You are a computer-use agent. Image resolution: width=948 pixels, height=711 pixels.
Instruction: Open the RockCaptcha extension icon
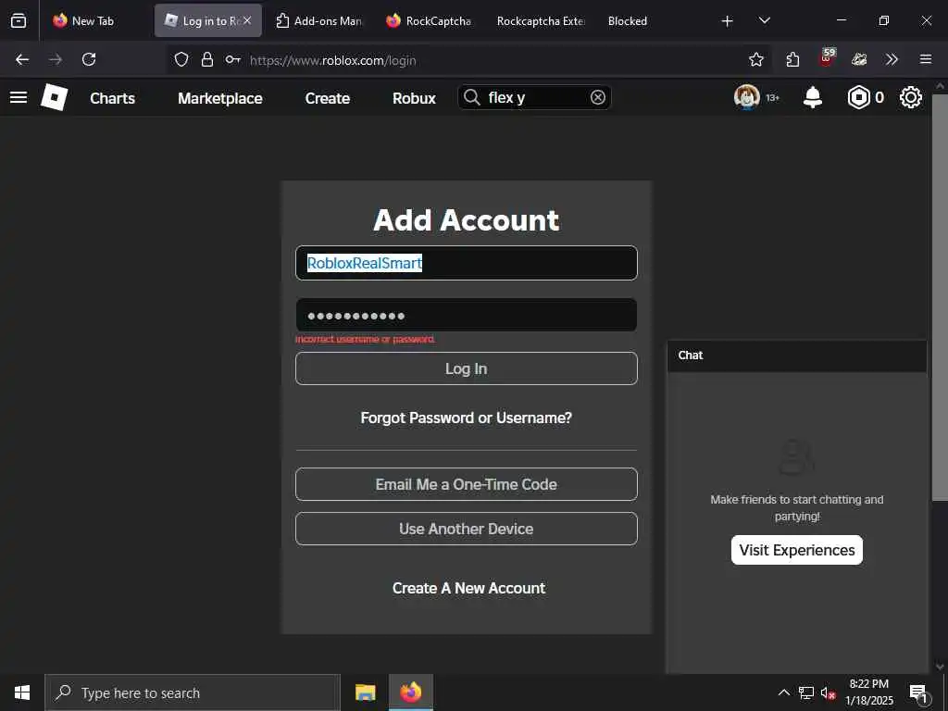click(859, 59)
